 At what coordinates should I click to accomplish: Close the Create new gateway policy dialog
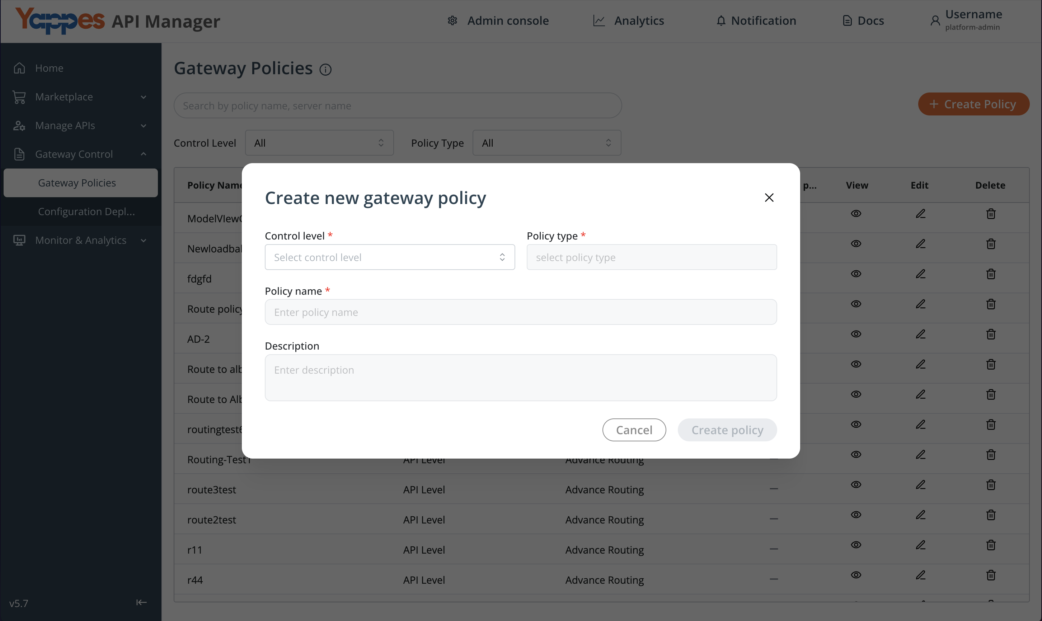click(x=769, y=198)
